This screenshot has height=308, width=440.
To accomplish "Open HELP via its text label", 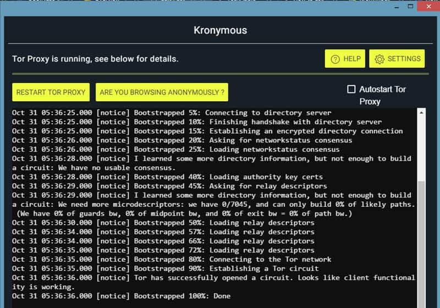I will pos(352,59).
